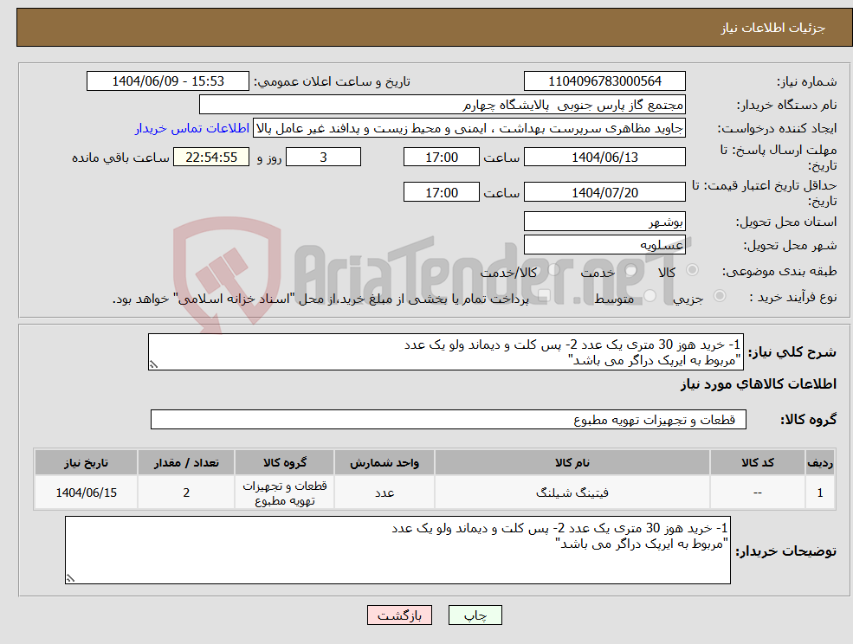Click the table group cell قطعات و تجهیزات تهویه مطبوع

click(285, 493)
